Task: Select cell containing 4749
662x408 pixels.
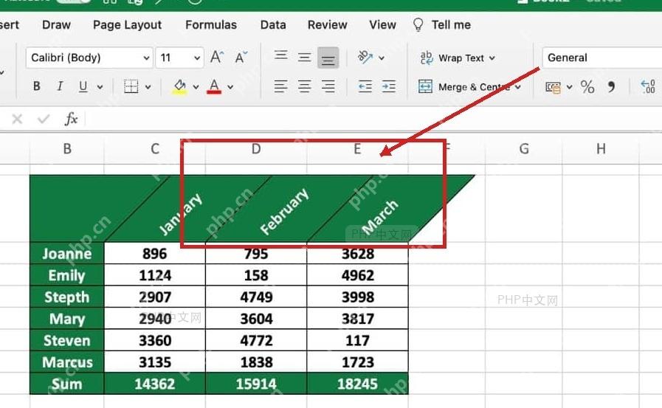Action: pyautogui.click(x=256, y=297)
